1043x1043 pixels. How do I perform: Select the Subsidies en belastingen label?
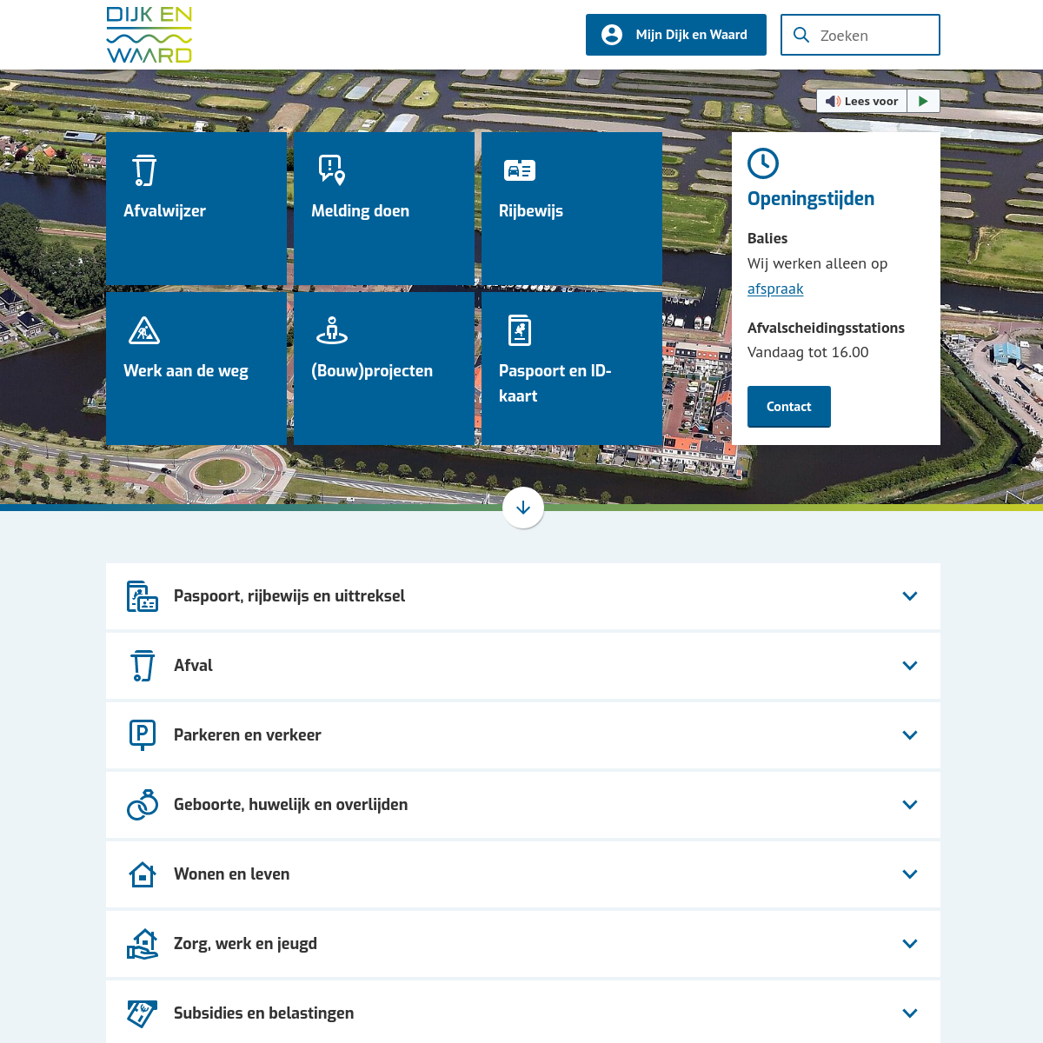[x=264, y=1013]
